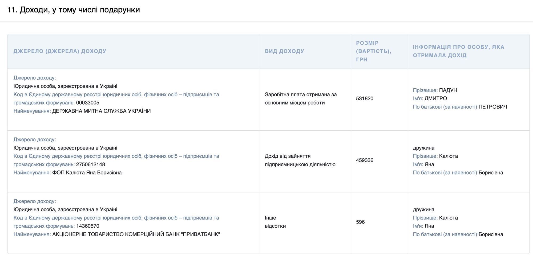Image resolution: width=533 pixels, height=257 pixels.
Task: Click the 'Інформація про особу' column header
Action: [x=459, y=51]
